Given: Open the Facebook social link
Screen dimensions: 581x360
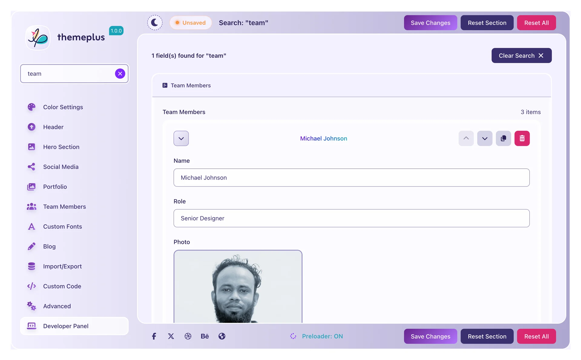Looking at the screenshot, I should click(154, 336).
